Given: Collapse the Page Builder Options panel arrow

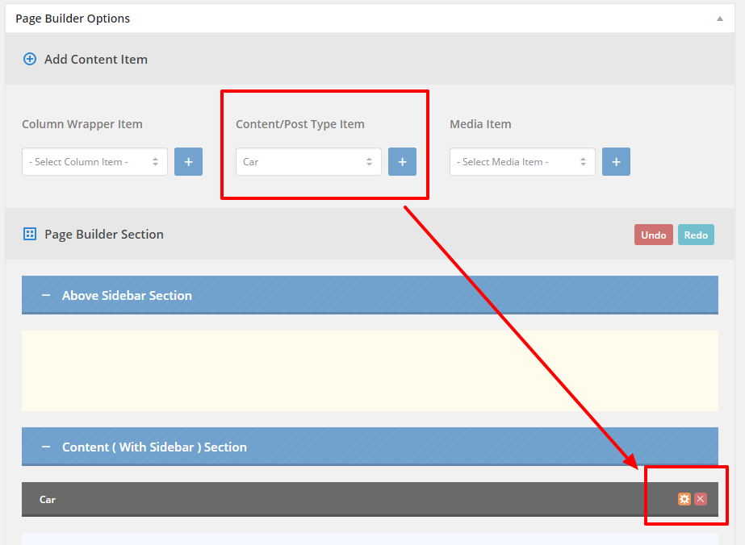Looking at the screenshot, I should click(x=720, y=19).
